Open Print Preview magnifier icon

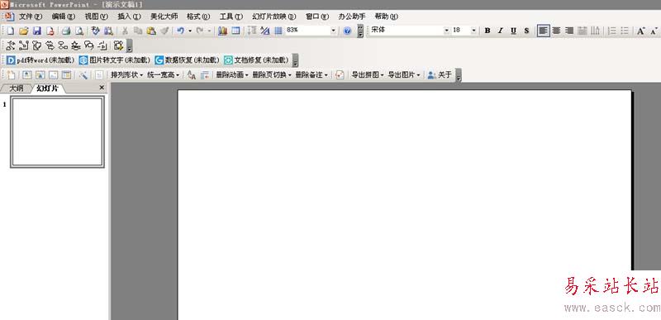78,31
